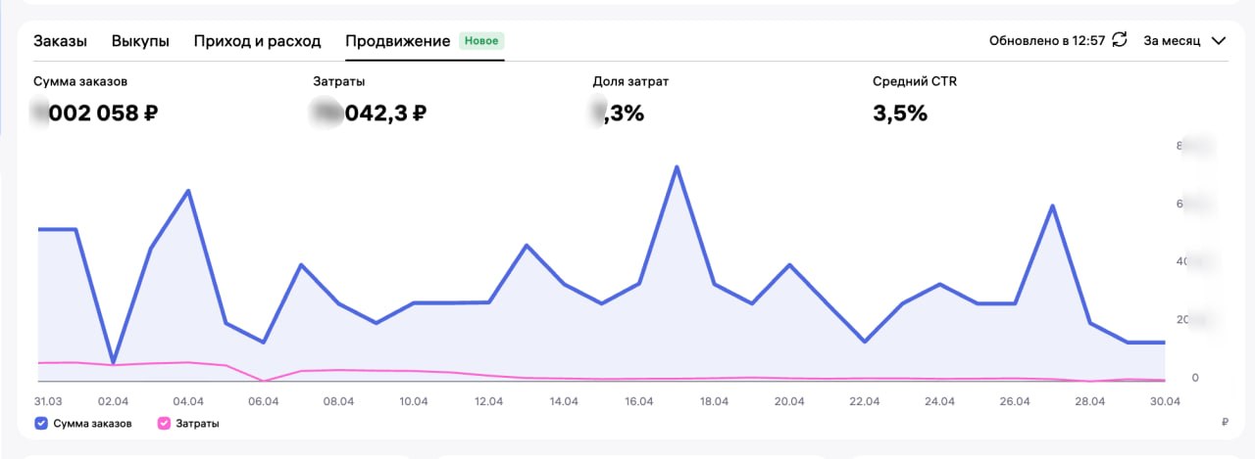
Task: Click the ₽ currency symbol below the chart
Action: [x=1226, y=423]
